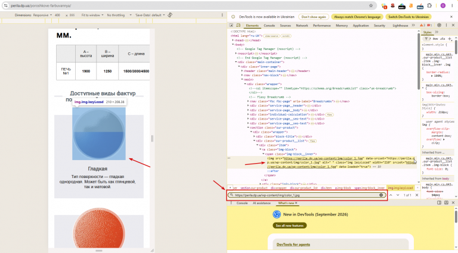Open the Fit to window zoom dropdown
The image size is (458, 253).
point(92,15)
